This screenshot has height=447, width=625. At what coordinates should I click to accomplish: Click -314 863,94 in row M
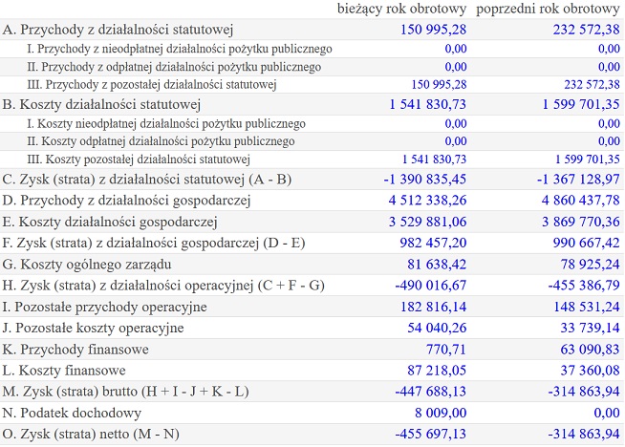[x=584, y=392]
